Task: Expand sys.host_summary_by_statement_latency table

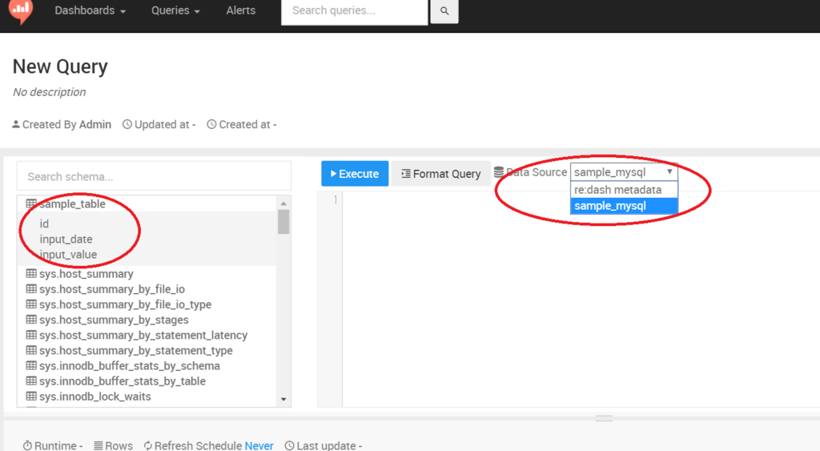Action: (143, 335)
